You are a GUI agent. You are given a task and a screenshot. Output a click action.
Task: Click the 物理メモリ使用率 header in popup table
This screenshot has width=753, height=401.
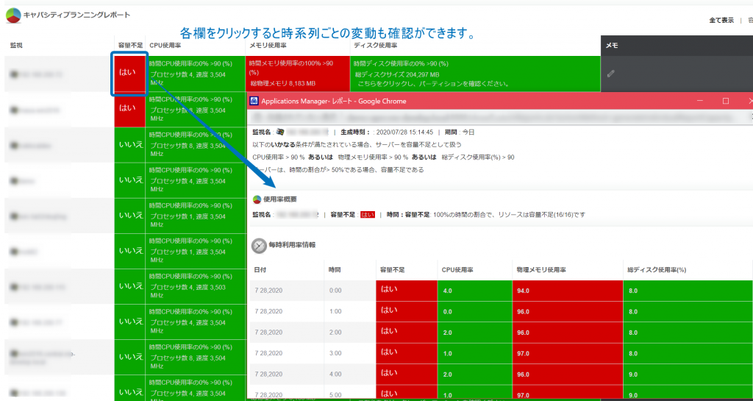(x=541, y=270)
